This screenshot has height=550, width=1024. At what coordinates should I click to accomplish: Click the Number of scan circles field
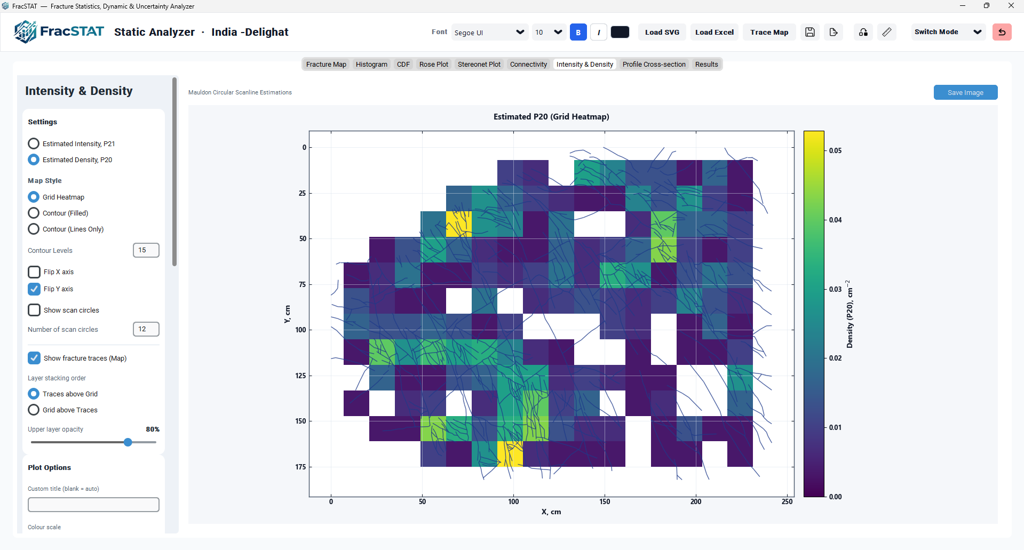pyautogui.click(x=146, y=329)
